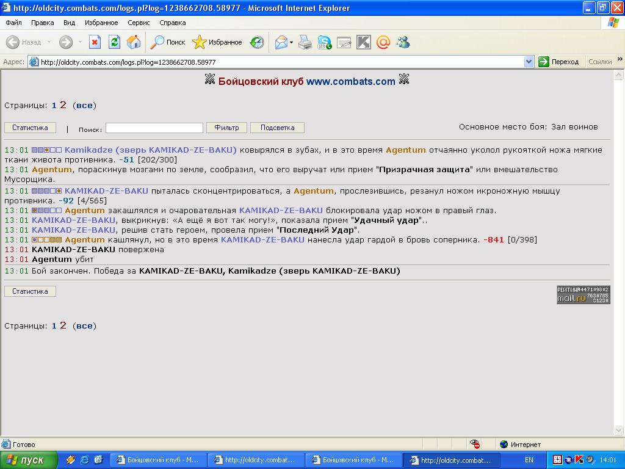Stop page loading with red X icon

[x=95, y=42]
